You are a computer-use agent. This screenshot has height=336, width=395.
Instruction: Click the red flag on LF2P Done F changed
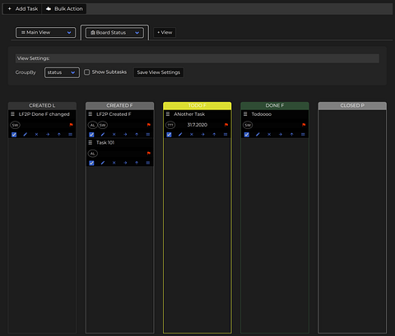71,125
